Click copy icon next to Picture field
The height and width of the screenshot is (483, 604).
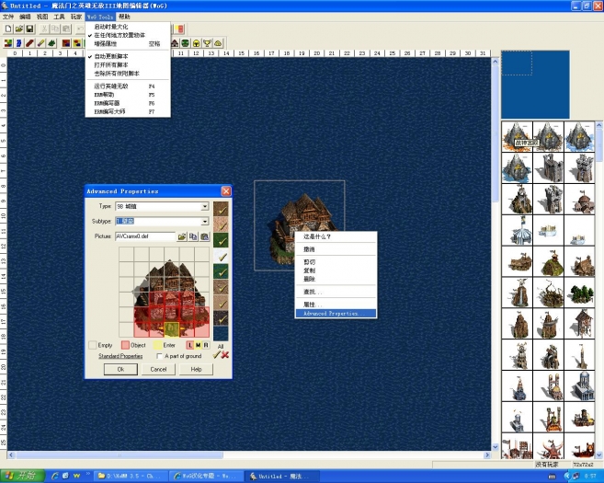193,236
